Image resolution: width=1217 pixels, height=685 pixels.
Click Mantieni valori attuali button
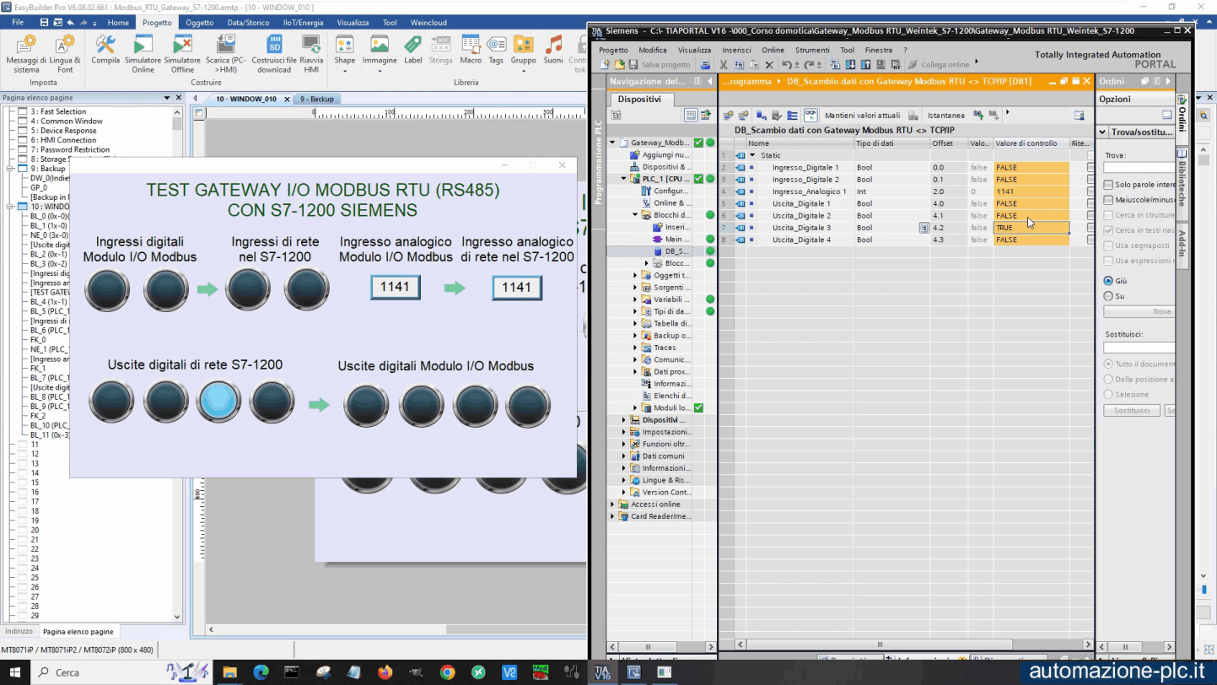[862, 116]
